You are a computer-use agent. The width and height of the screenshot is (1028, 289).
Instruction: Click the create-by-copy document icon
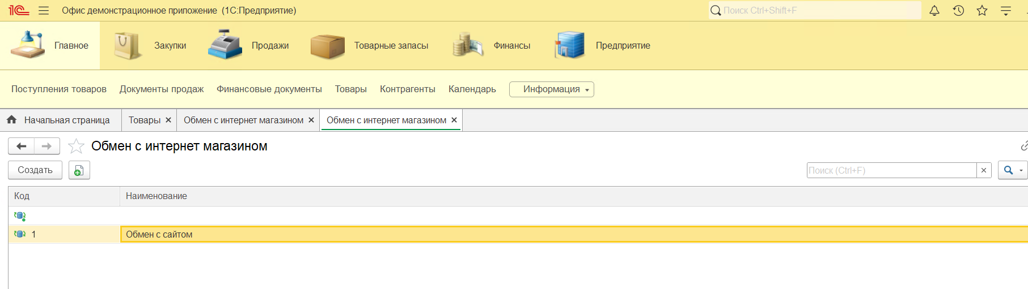coord(79,170)
